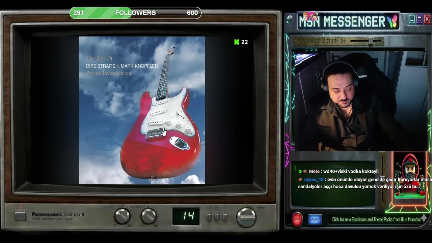Click the chat panel vertical scrollbar handle

(x=382, y=179)
